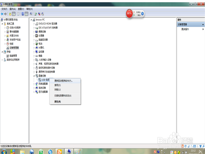Expand the 网络适配器 category
Viewport: 205px width, 154px height.
click(34, 84)
